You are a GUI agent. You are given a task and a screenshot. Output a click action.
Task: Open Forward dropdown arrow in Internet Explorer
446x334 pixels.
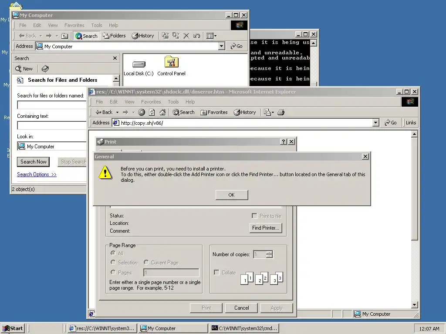133,113
